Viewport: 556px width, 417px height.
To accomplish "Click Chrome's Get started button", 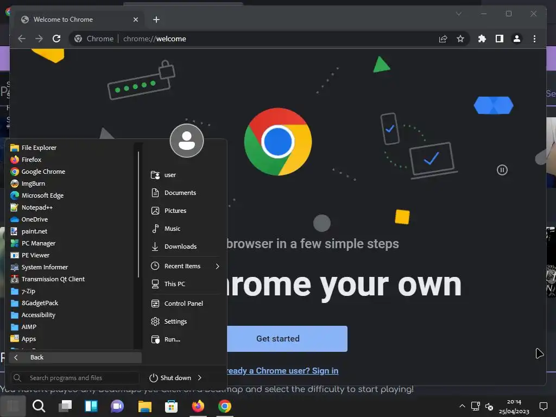I will point(287,339).
